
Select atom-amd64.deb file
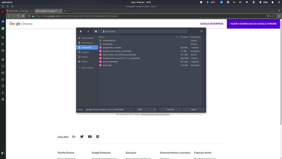(x=150, y=62)
